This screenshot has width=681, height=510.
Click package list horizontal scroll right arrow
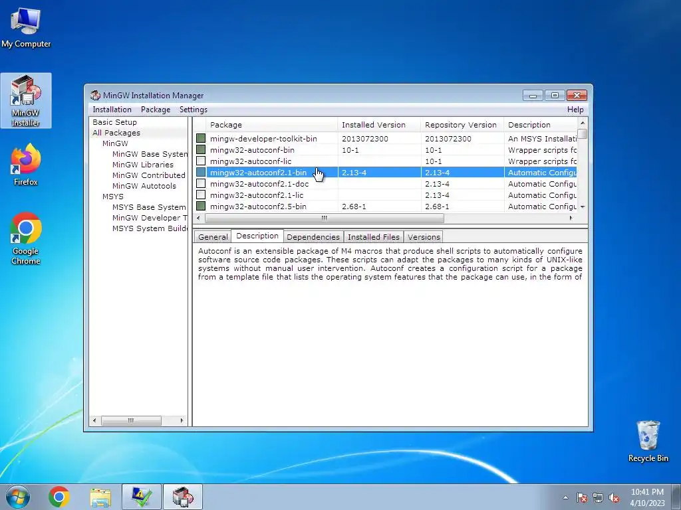point(571,218)
